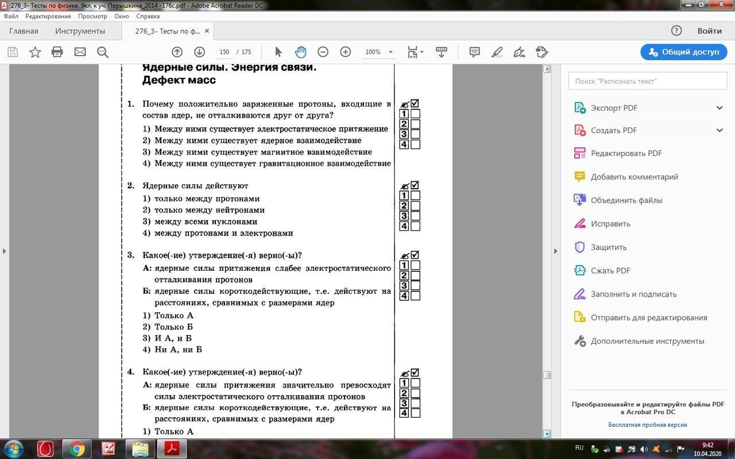Open the Бесплатная пробная версия link

(x=647, y=425)
